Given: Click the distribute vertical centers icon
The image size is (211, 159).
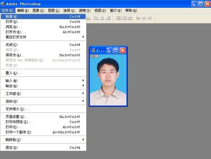Looking at the screenshot, I should click(124, 18).
